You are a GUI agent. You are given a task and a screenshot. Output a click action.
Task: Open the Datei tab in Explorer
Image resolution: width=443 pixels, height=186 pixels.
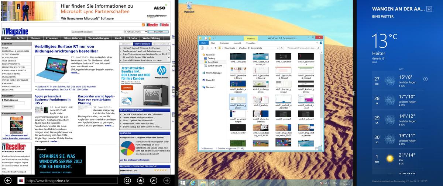tap(203, 43)
